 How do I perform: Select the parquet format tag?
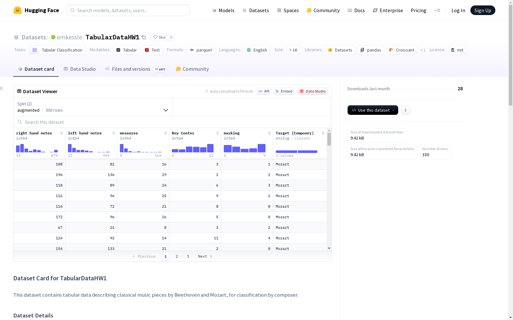[x=201, y=50]
